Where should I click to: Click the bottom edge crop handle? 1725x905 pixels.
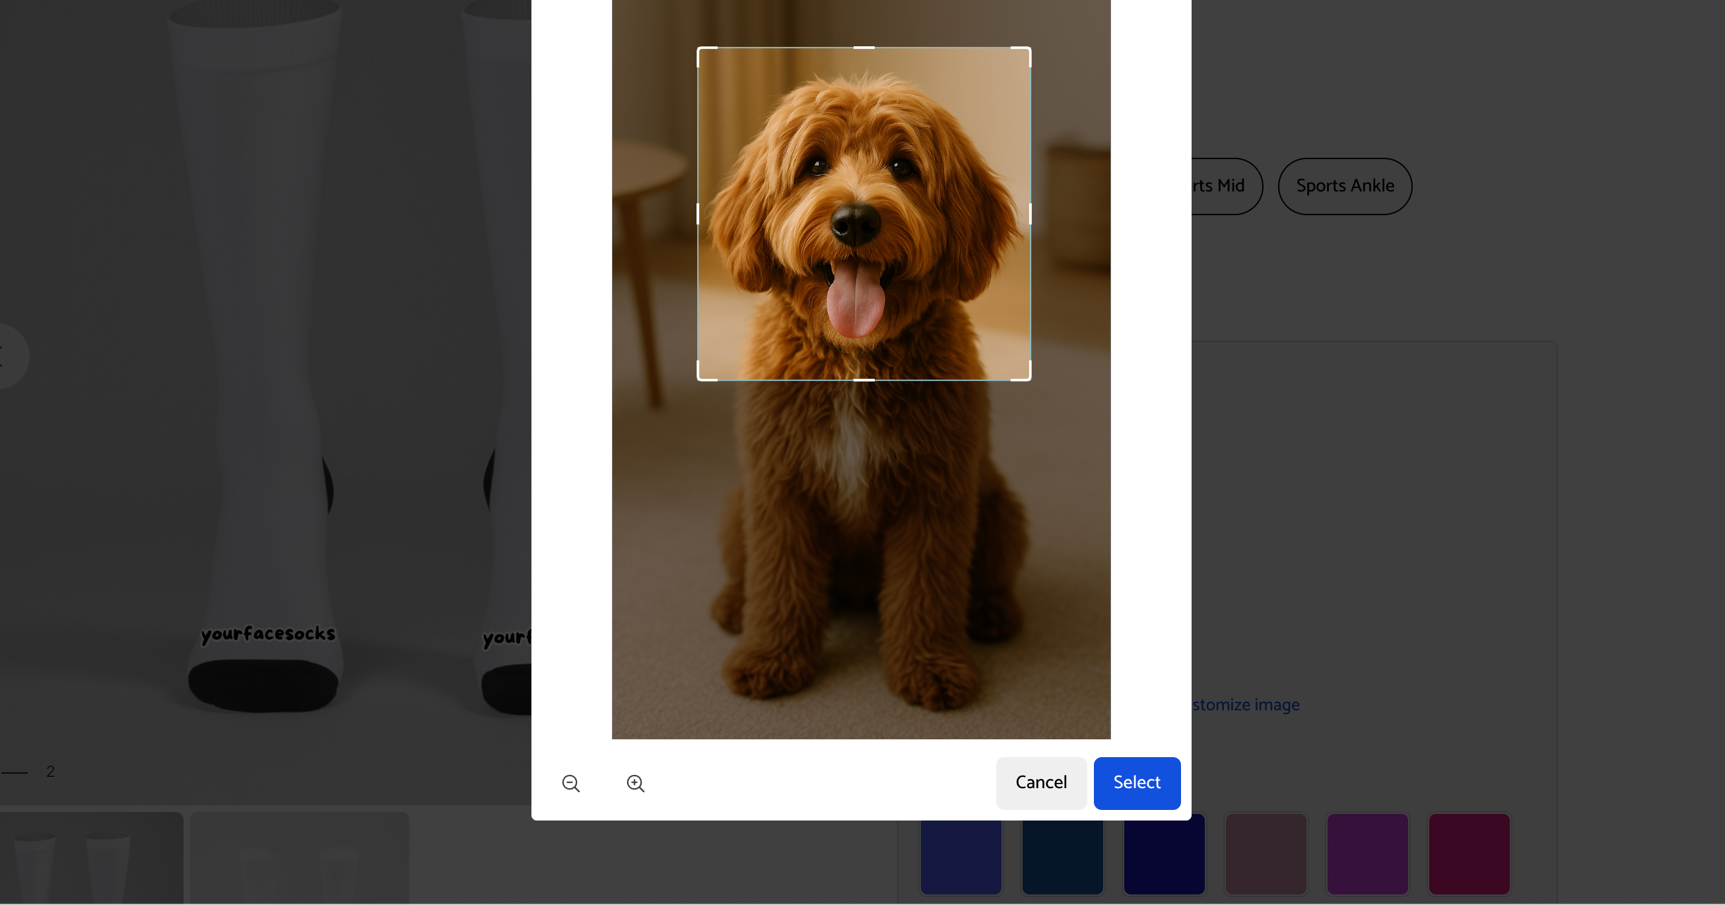point(864,380)
